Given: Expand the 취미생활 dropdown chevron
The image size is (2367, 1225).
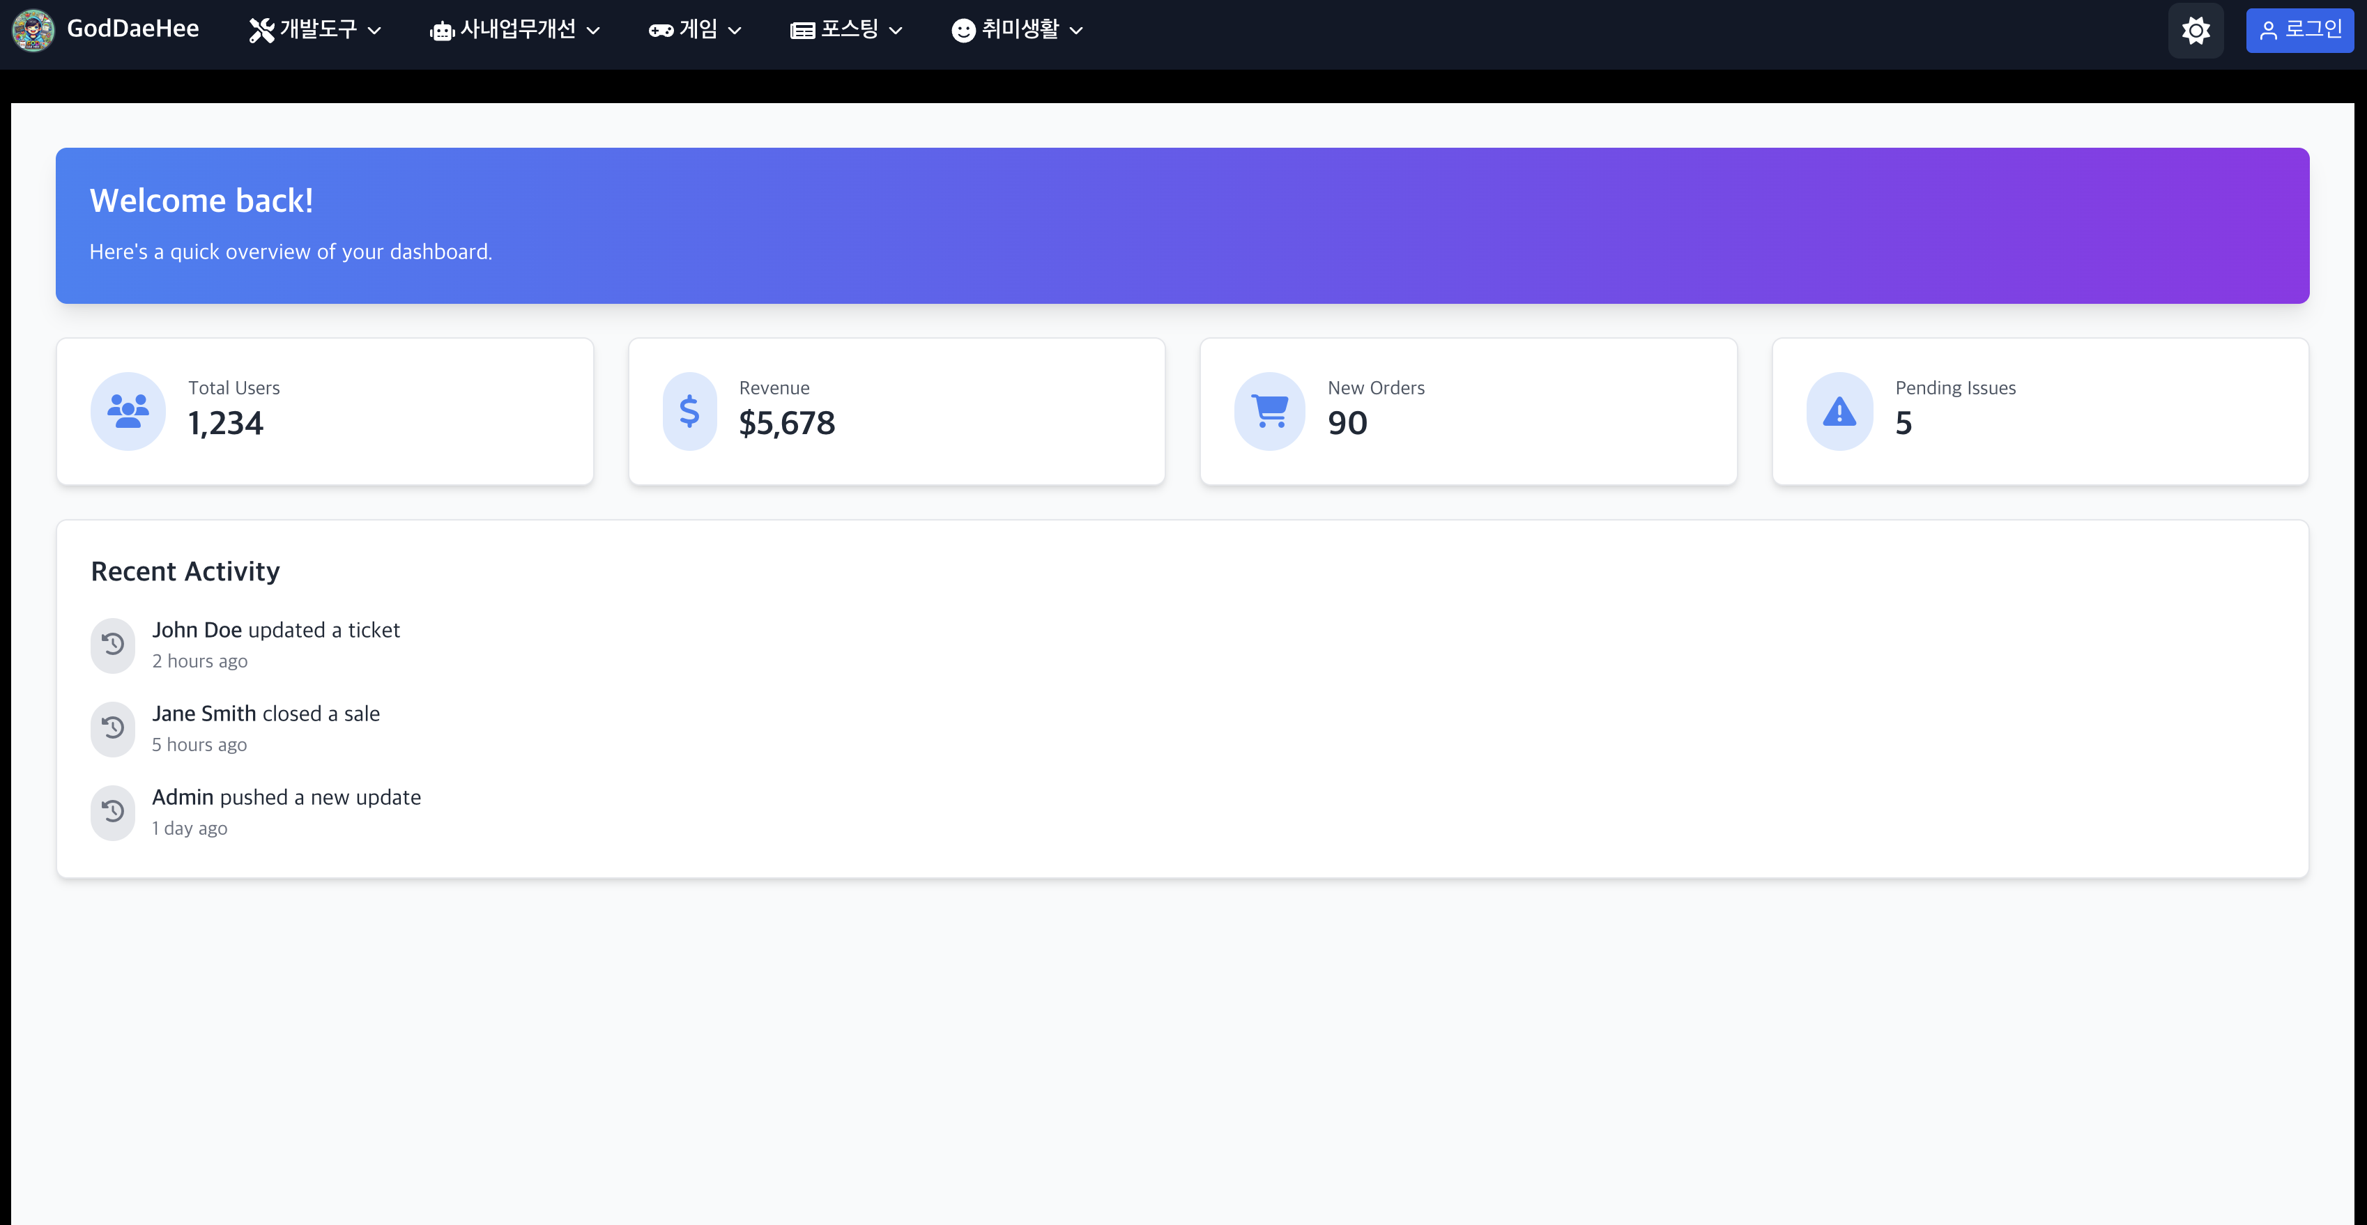Looking at the screenshot, I should (x=1076, y=30).
